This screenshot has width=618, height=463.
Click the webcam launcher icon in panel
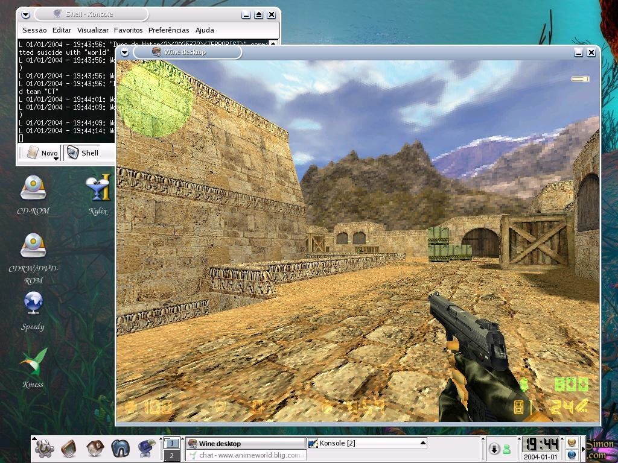pos(146,448)
